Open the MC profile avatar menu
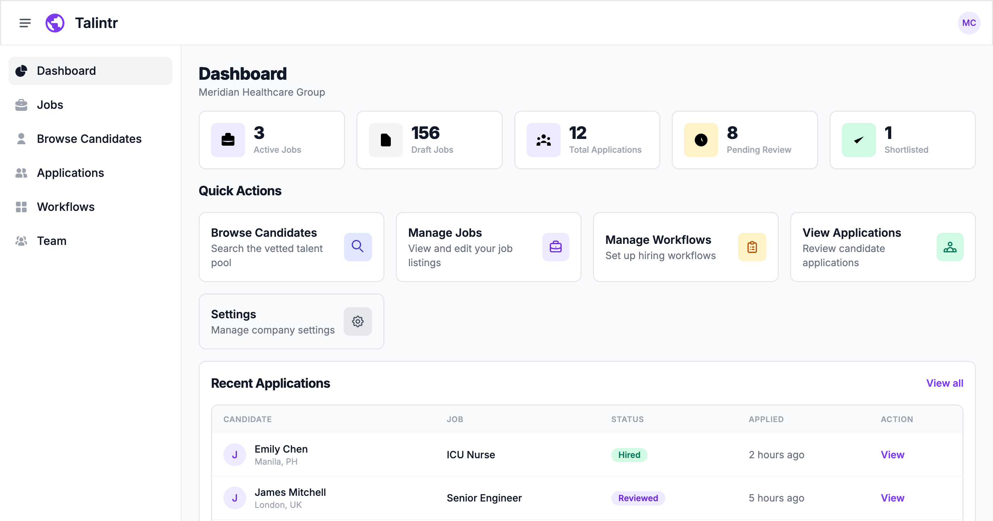This screenshot has height=521, width=993. (x=969, y=23)
